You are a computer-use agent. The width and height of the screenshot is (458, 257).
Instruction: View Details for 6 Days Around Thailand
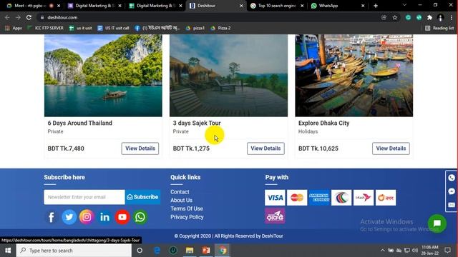point(140,148)
